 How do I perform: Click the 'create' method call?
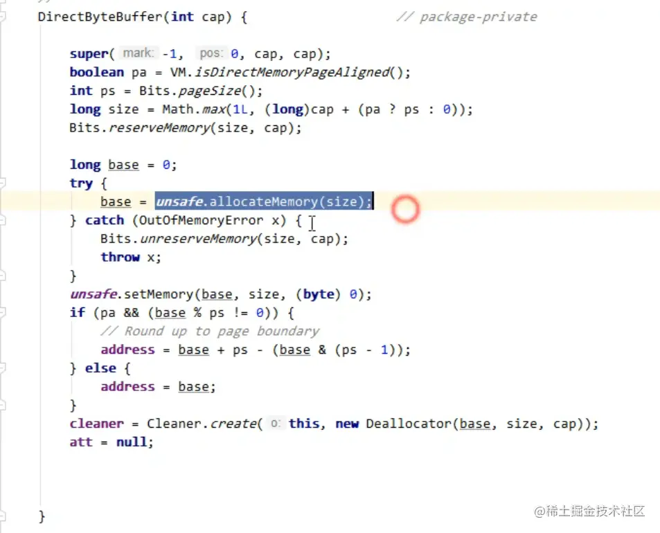[x=232, y=424]
